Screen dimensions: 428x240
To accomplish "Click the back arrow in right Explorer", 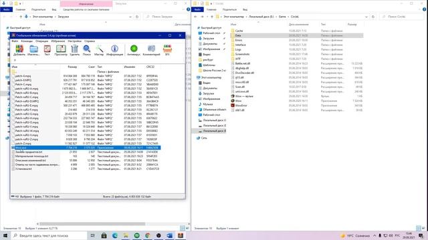I will tap(195, 17).
